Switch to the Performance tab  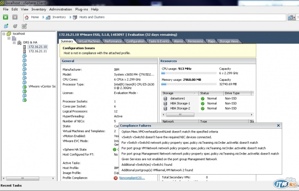click(x=113, y=41)
